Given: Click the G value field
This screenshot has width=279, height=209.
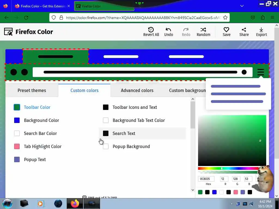Looking at the screenshot, I should [x=236, y=179].
